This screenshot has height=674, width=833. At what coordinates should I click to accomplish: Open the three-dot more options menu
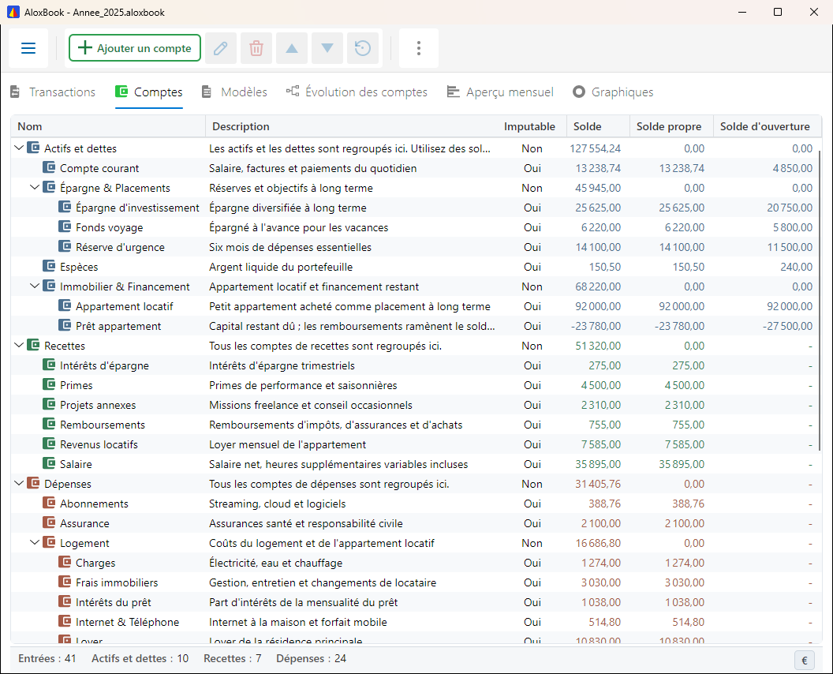click(x=419, y=48)
